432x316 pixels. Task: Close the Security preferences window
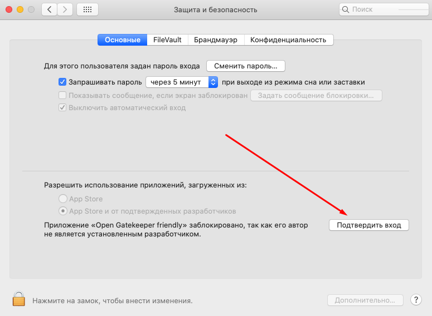pyautogui.click(x=9, y=9)
